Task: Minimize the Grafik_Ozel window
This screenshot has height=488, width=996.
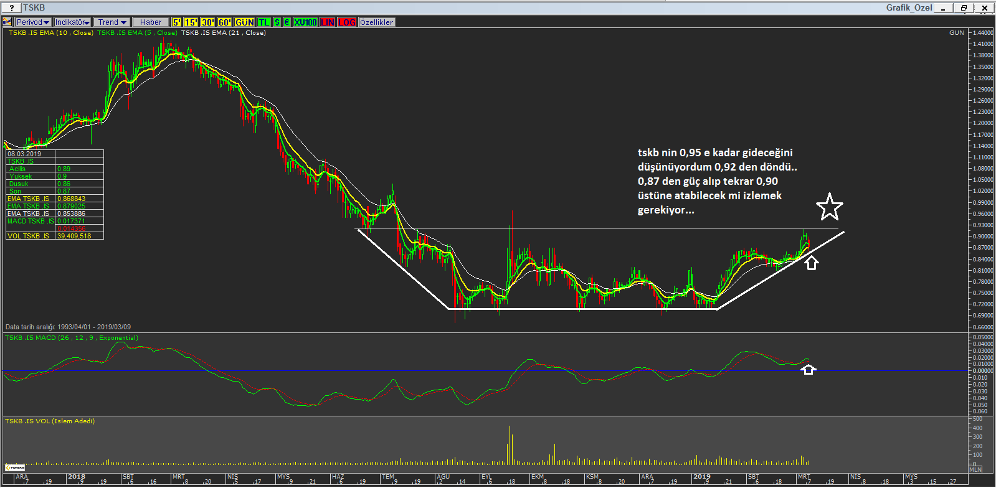Action: (944, 8)
